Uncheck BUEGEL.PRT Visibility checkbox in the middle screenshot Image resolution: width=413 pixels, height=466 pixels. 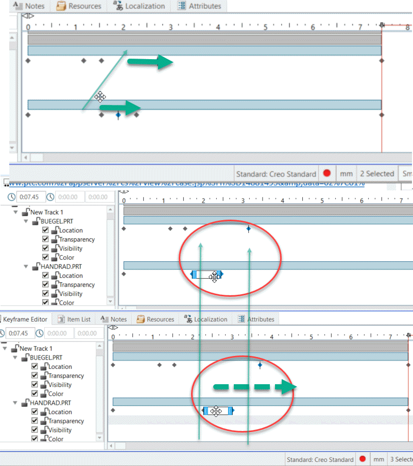(45, 248)
